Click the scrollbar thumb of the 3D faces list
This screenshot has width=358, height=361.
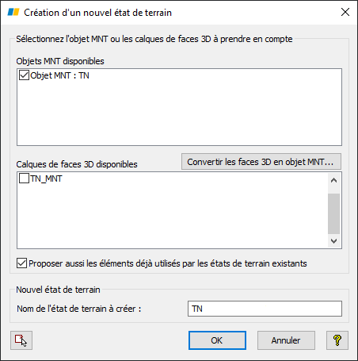333,213
